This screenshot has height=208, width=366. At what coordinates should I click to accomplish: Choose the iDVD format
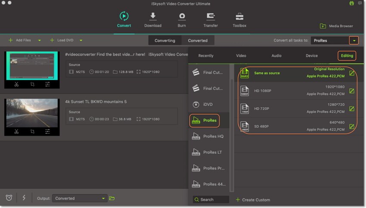(x=209, y=104)
